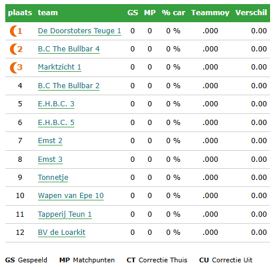Click the Teammoy column header
Viewport: 273px width, 267px height.
[x=210, y=13]
